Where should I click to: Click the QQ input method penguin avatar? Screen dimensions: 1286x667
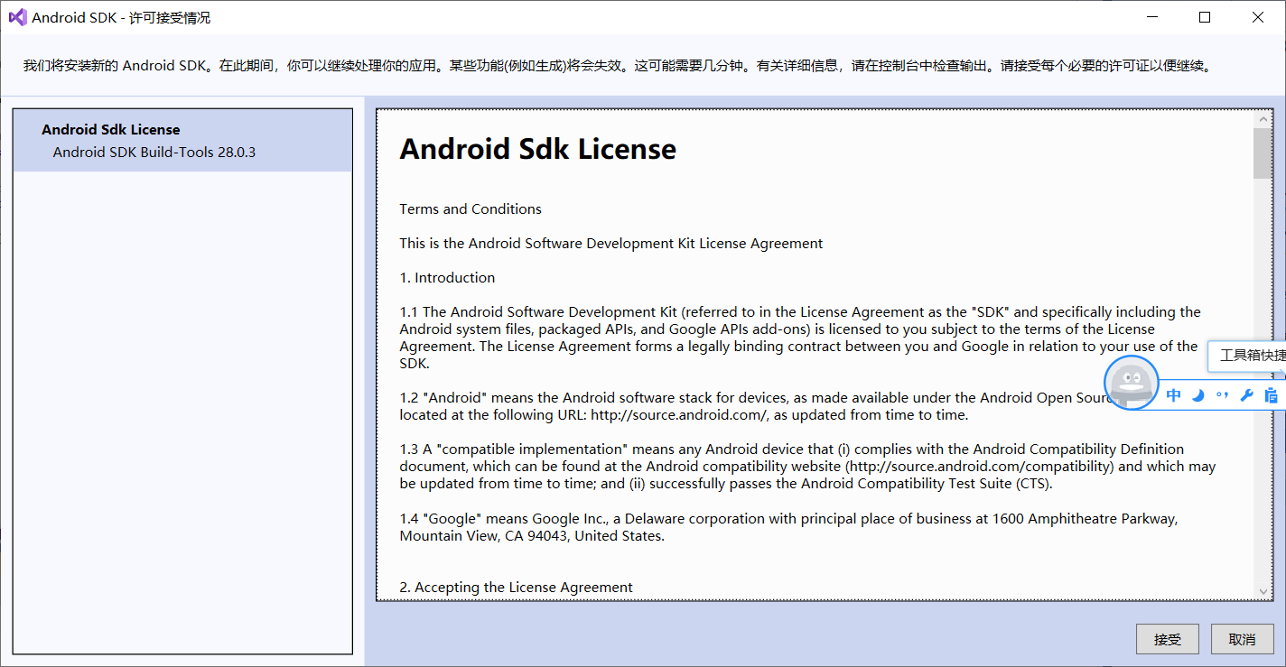click(1132, 383)
